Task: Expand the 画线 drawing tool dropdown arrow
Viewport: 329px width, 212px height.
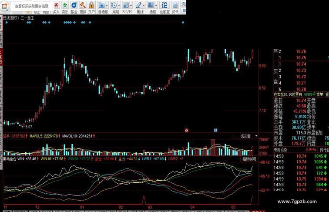Action: (144, 5)
